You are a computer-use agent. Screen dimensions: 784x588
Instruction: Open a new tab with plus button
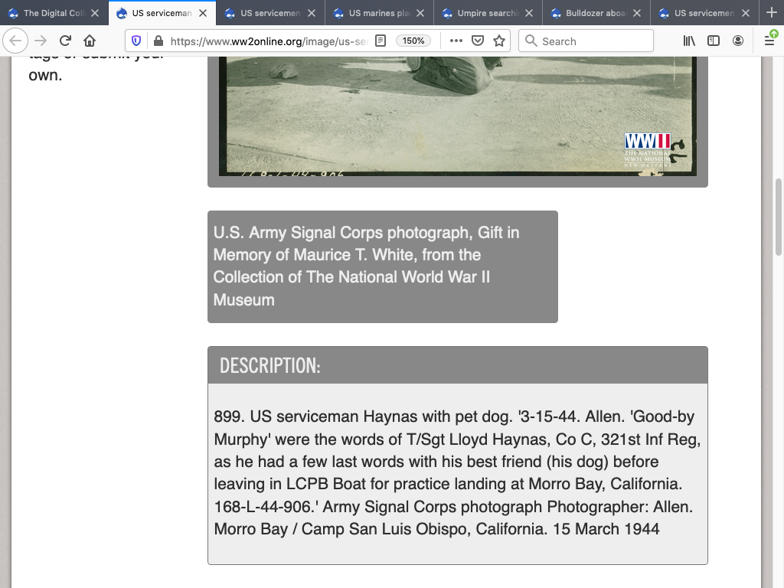pyautogui.click(x=771, y=13)
